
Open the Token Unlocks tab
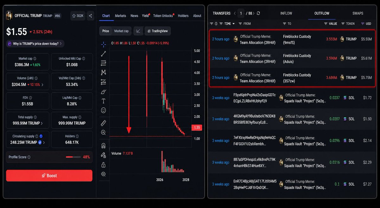point(163,16)
